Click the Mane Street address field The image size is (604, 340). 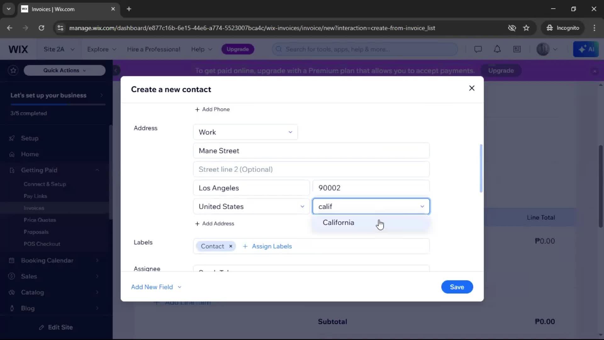(311, 151)
